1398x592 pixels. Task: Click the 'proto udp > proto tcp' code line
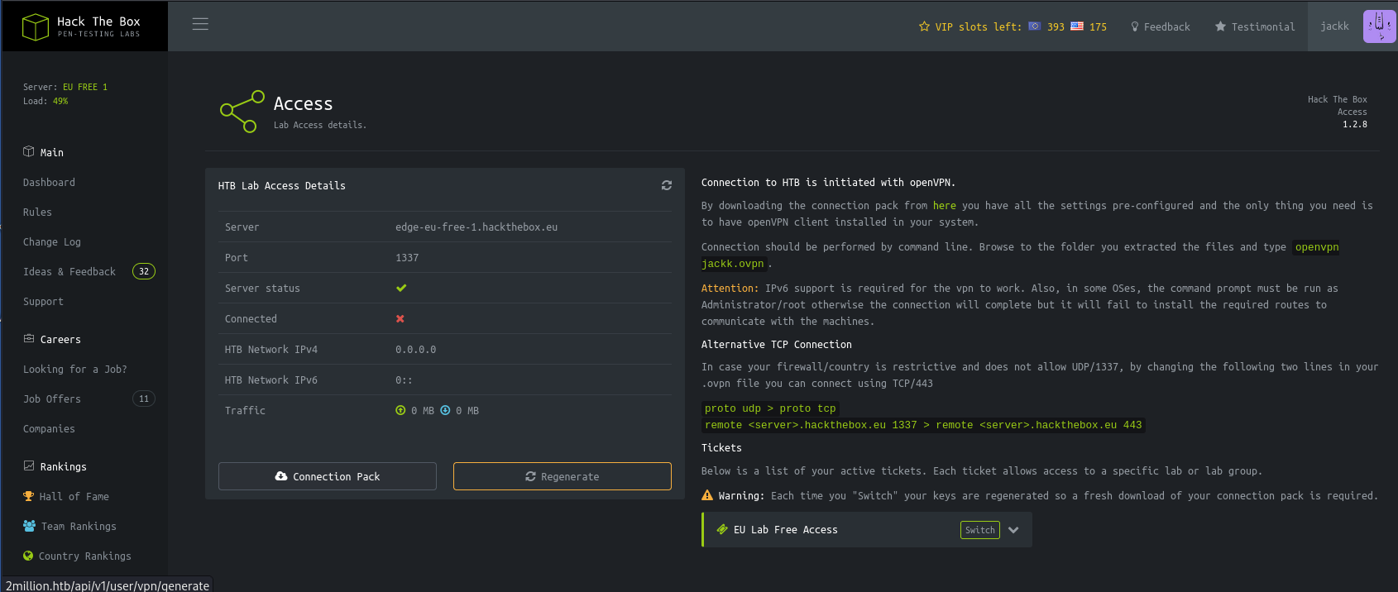[x=770, y=408]
